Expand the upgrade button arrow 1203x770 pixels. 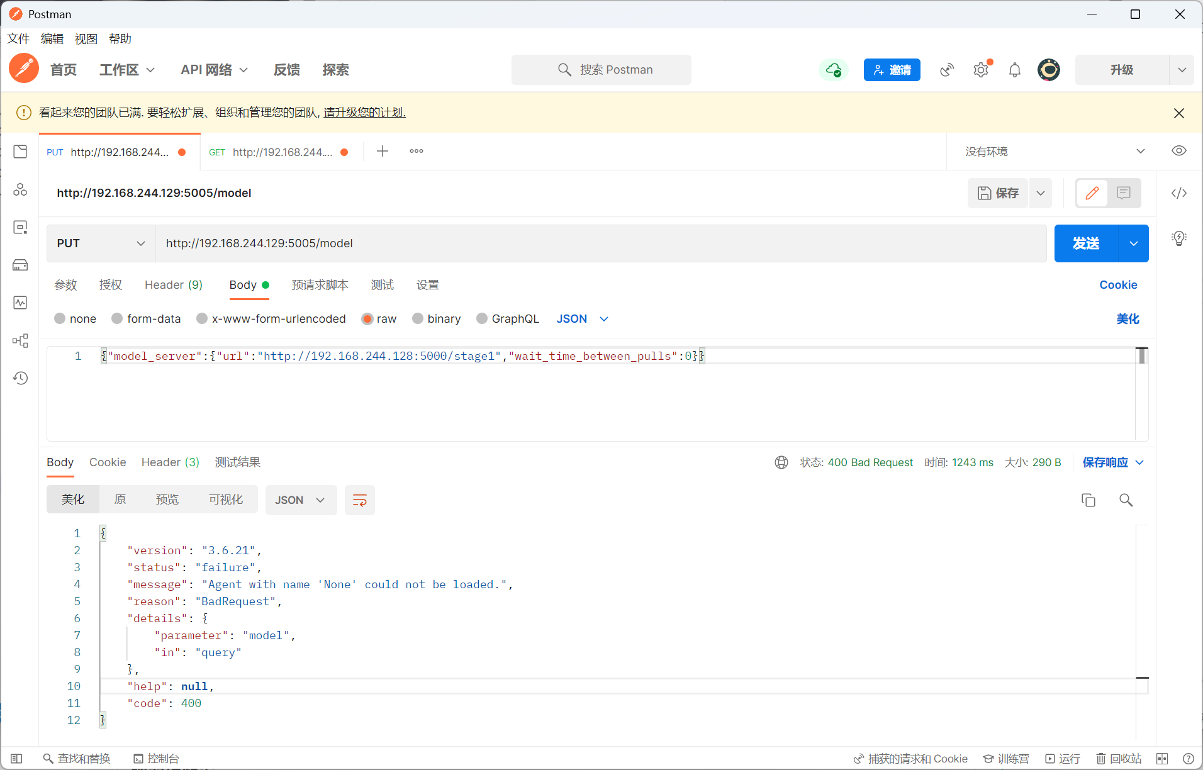(1182, 70)
